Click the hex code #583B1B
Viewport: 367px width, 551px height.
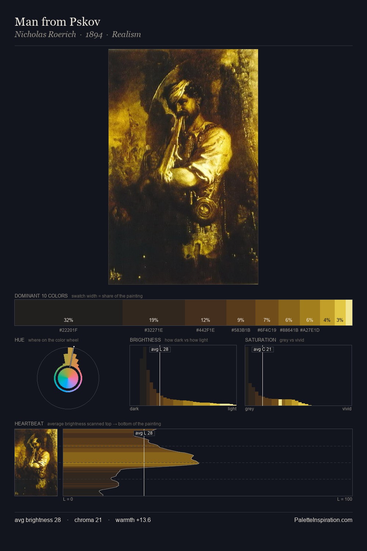[241, 330]
